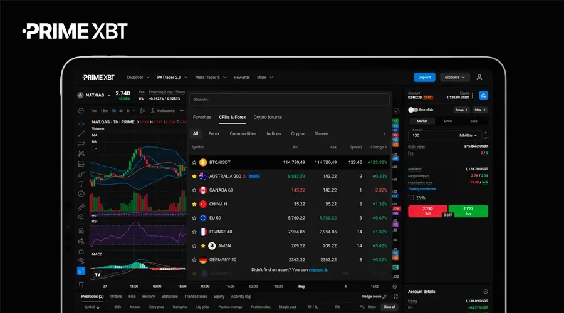Check the TP/SL checkbox
Viewport: 564px width, 313px height.
(411, 197)
